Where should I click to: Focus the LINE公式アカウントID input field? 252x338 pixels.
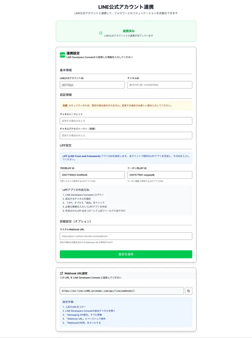coord(92,85)
